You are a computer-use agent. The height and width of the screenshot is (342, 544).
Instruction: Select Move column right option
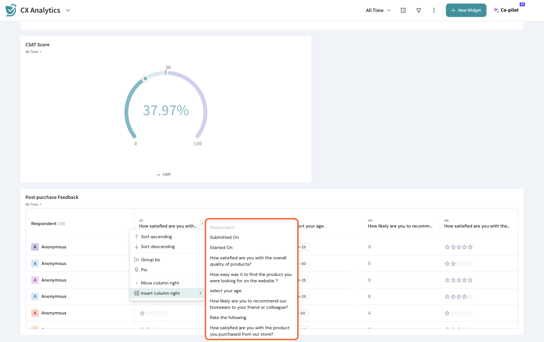[x=160, y=283]
